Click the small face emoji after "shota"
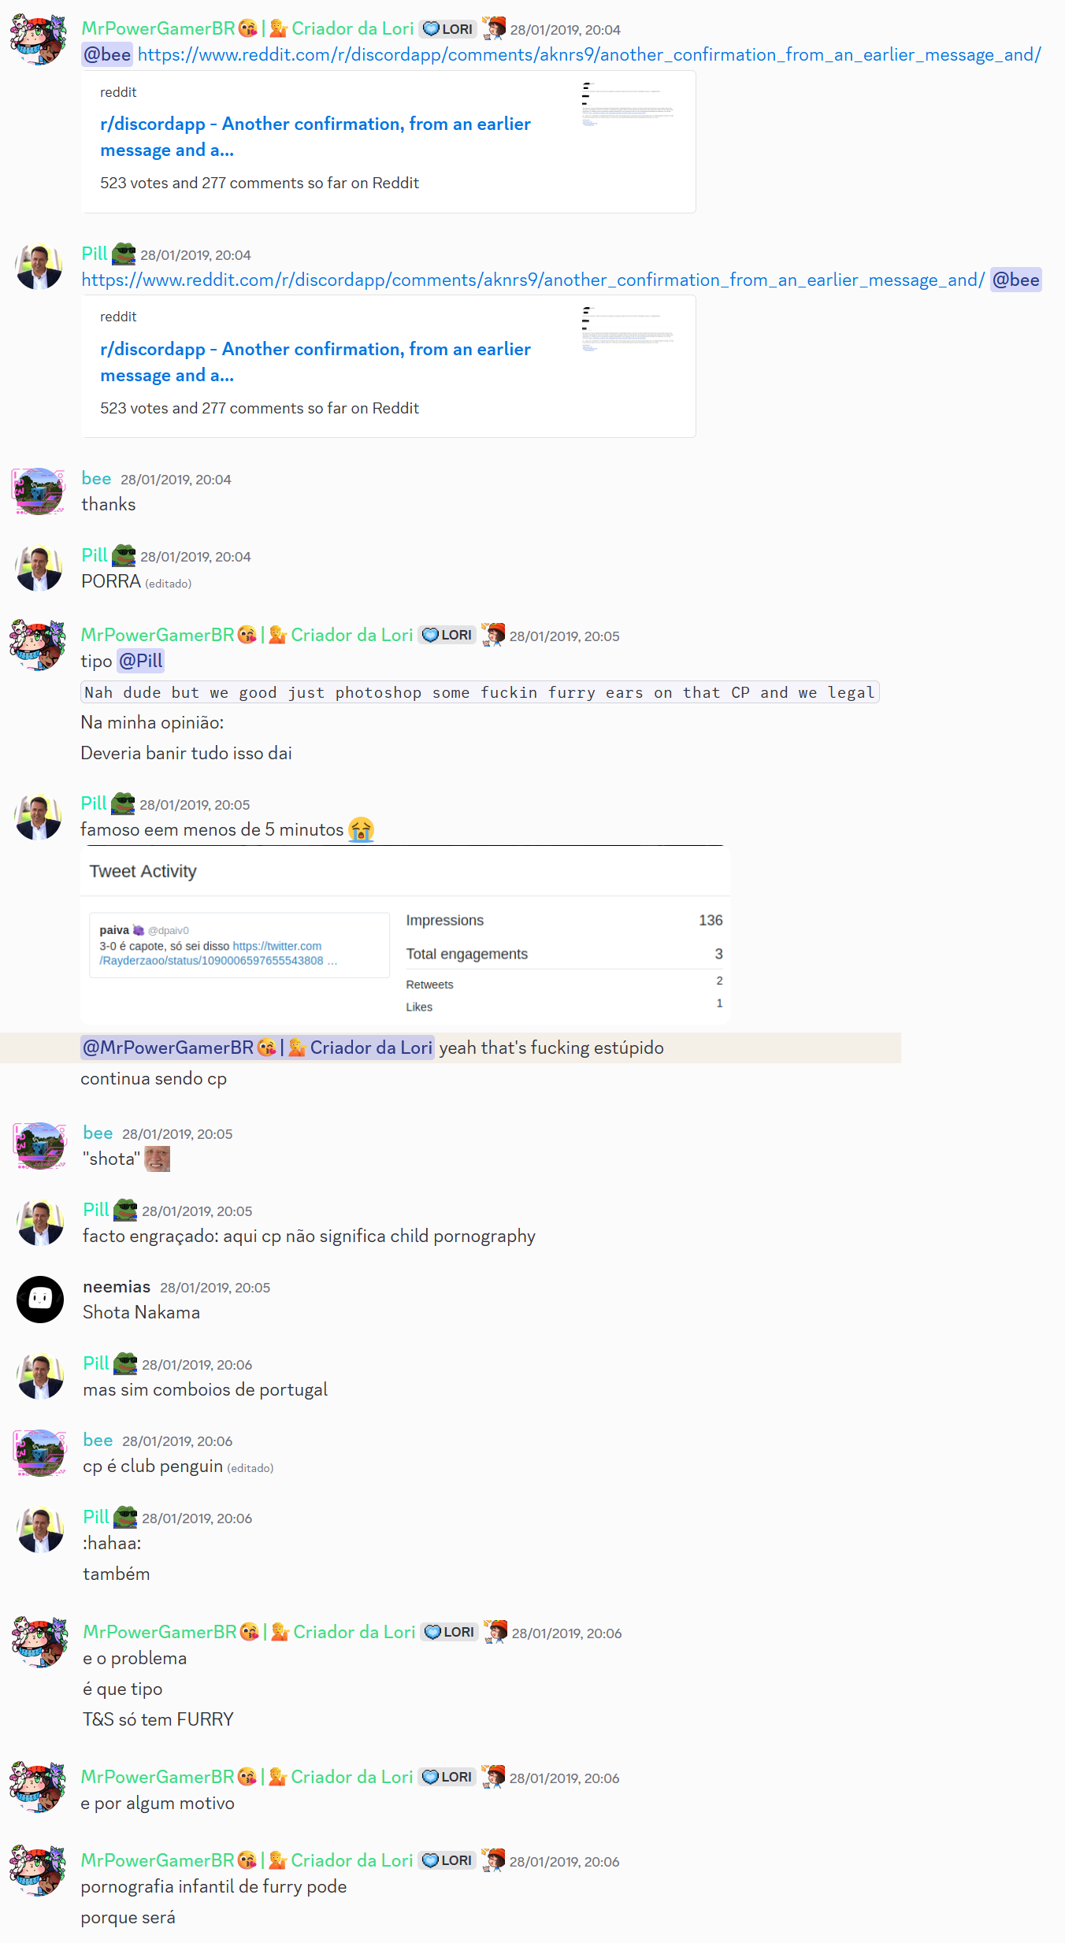This screenshot has width=1065, height=1943. 157,1159
